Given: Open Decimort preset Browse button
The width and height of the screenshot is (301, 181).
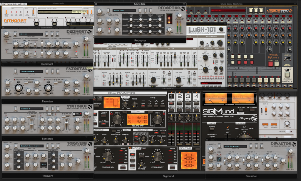Looking at the screenshot, I should [x=58, y=34].
